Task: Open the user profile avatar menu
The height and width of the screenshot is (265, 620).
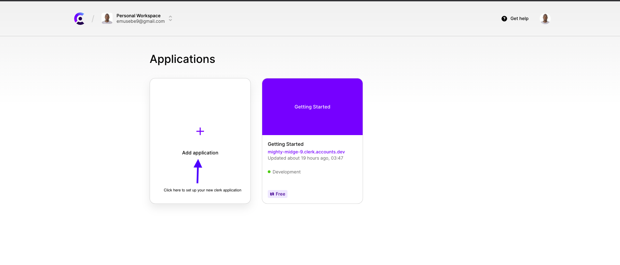Action: click(x=545, y=19)
